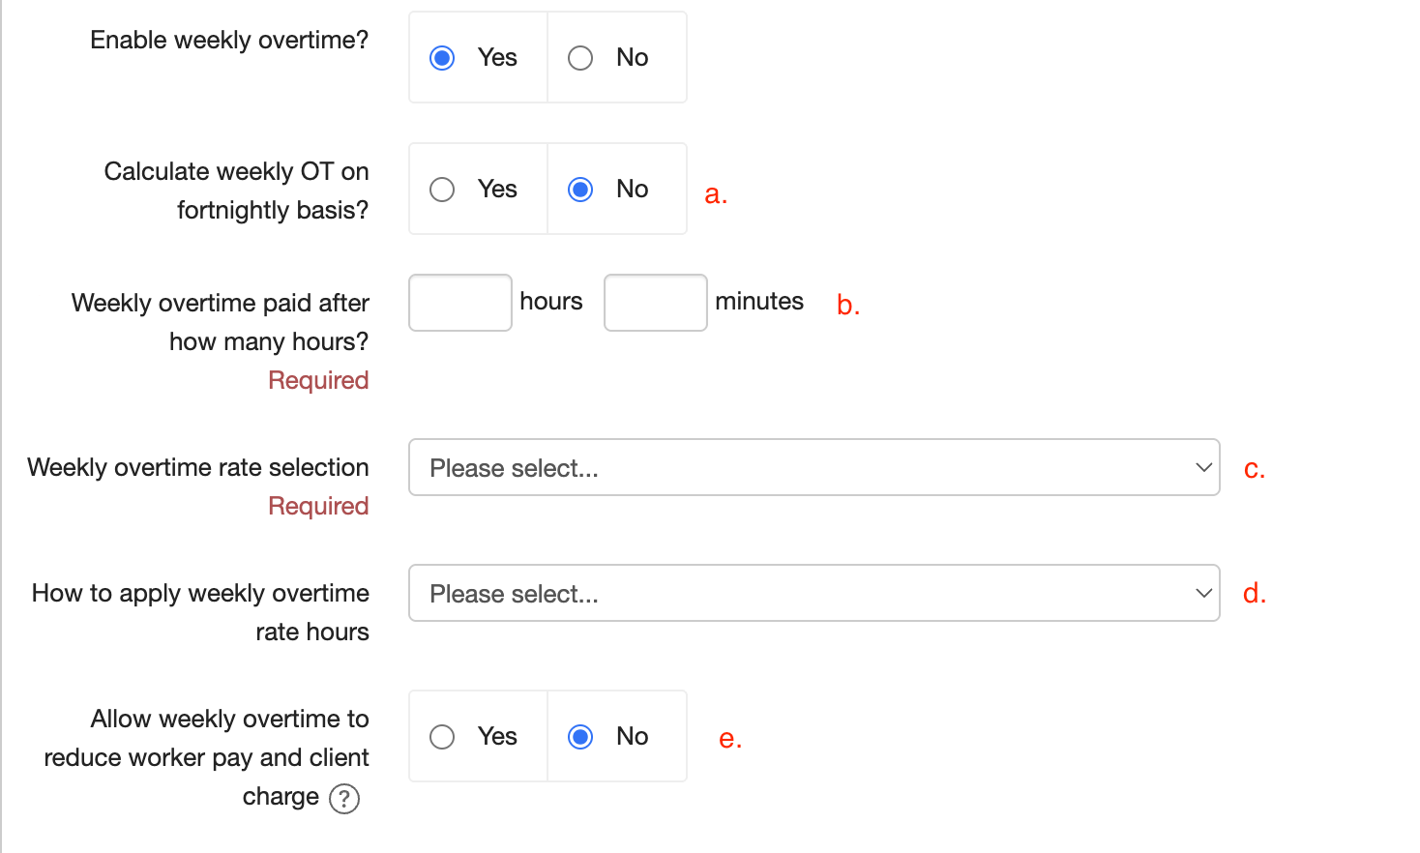Viewport: 1420px width, 853px height.
Task: Select No for Enable weekly overtime
Action: pyautogui.click(x=580, y=58)
